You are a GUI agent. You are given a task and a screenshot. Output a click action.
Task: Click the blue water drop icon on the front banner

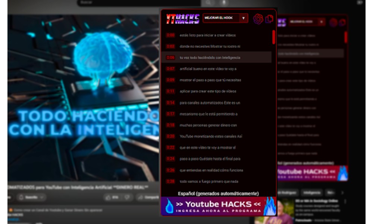[169, 206]
